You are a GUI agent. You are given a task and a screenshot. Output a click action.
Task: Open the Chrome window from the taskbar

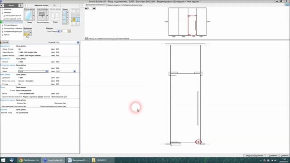[x=29, y=160]
